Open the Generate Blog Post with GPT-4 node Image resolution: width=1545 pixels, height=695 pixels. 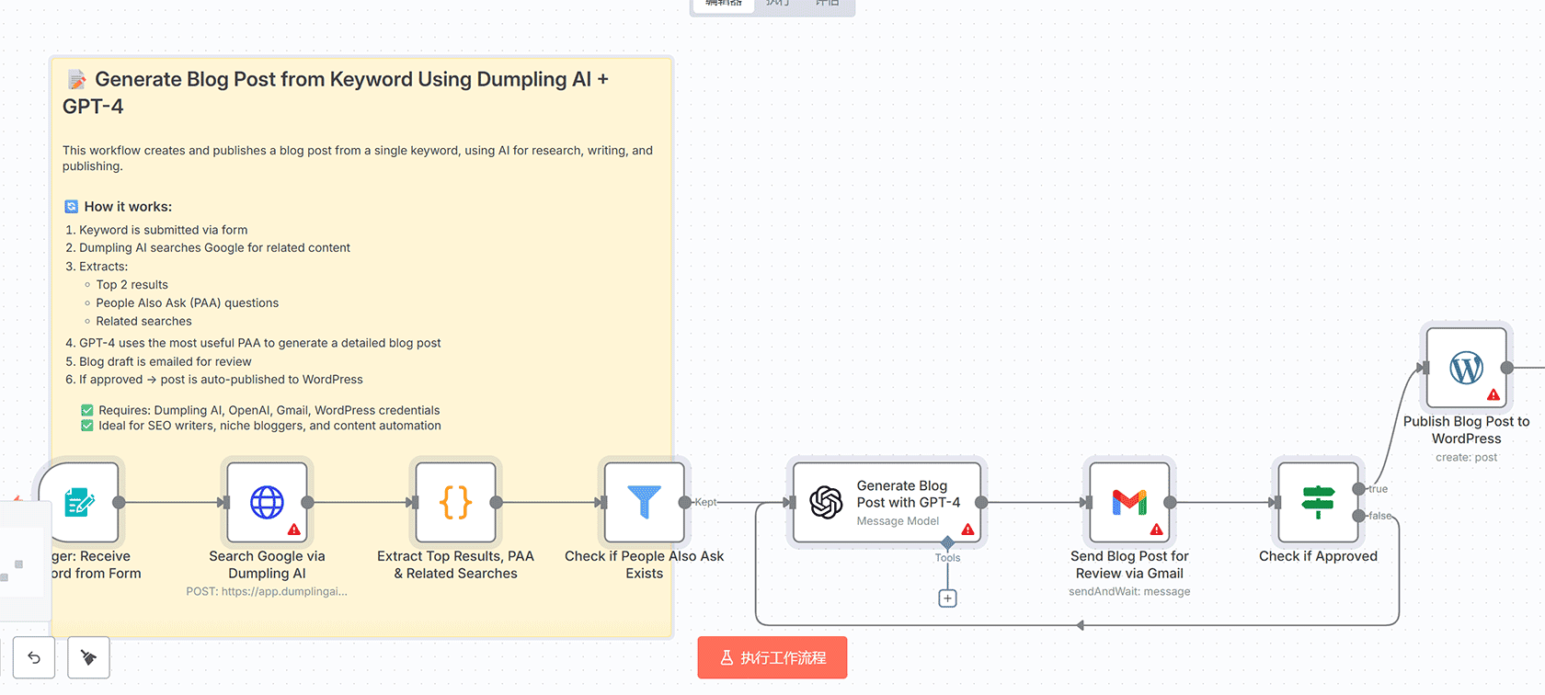click(x=887, y=502)
